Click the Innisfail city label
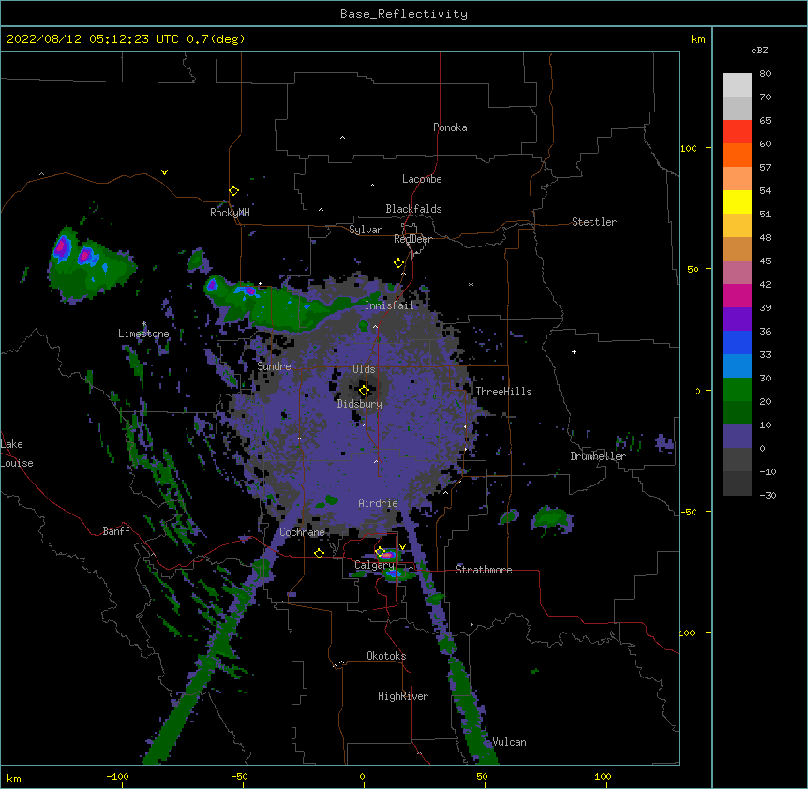 pyautogui.click(x=389, y=305)
